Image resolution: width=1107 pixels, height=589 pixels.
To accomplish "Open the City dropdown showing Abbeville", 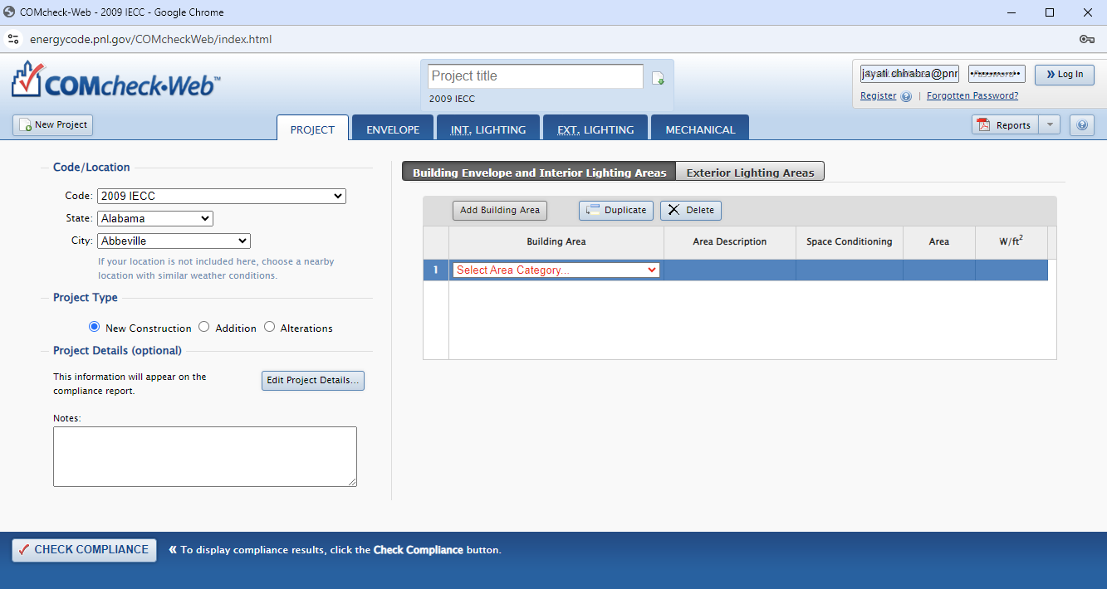I will (x=174, y=241).
